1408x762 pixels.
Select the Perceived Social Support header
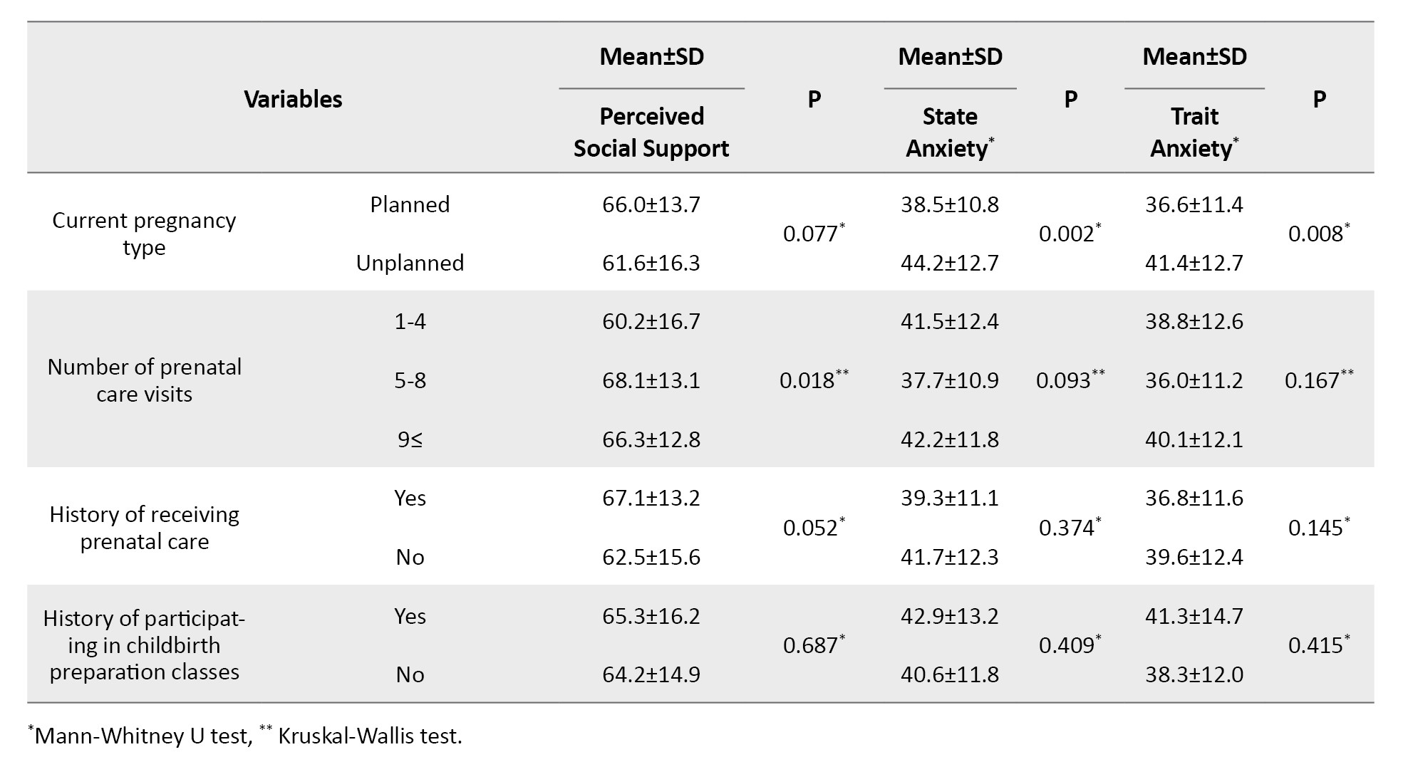tap(651, 132)
